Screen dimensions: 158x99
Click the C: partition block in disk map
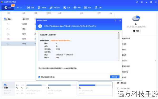pyautogui.click(x=36, y=89)
